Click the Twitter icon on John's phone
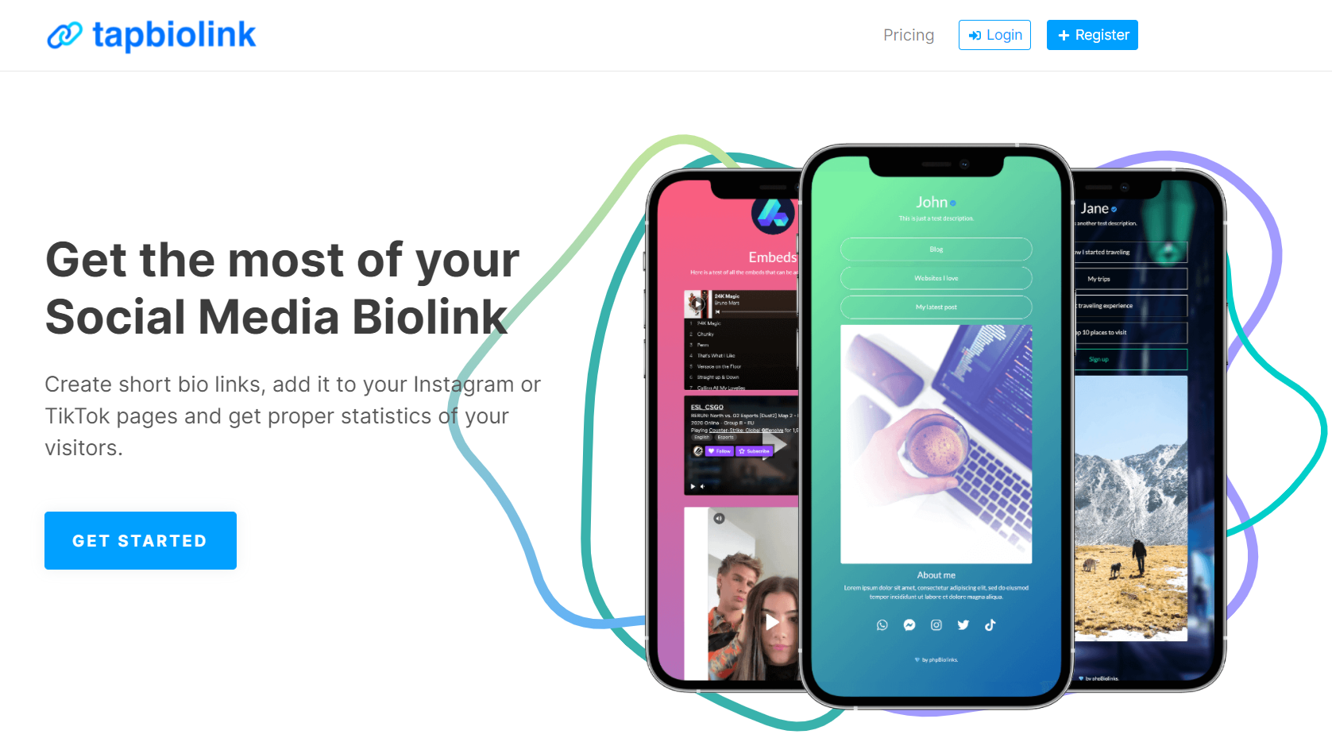The image size is (1332, 742). coord(963,625)
